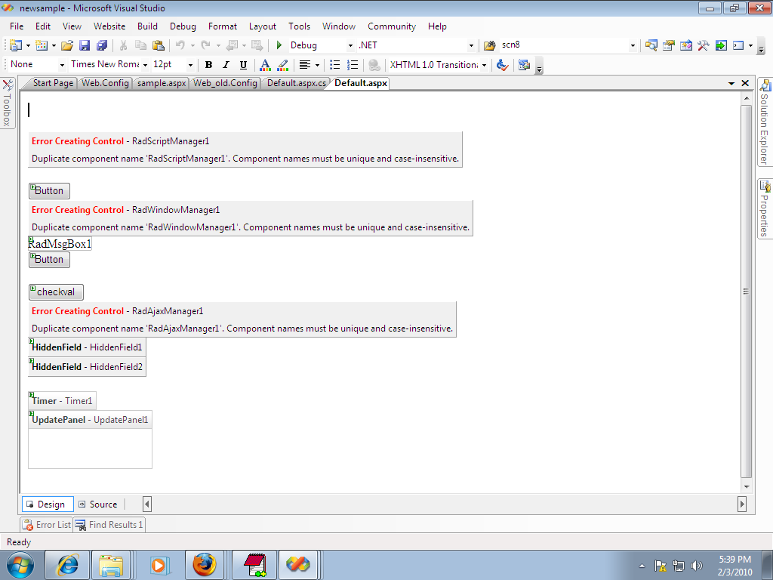This screenshot has width=773, height=580.
Task: Click the horizontal scroll right arrow
Action: [742, 504]
